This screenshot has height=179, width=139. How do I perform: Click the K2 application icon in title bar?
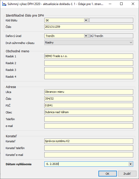pos(4,4)
